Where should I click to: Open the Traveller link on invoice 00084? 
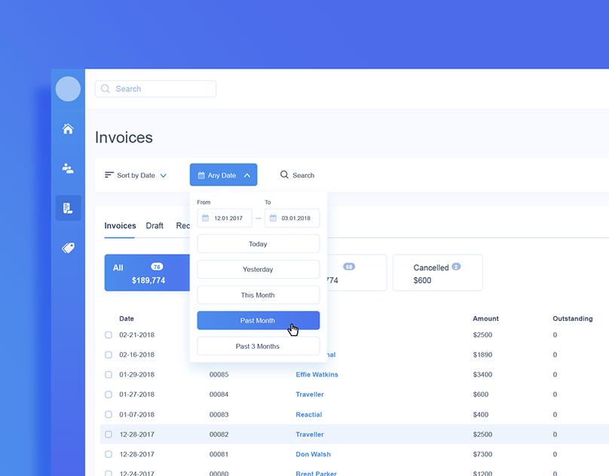[x=310, y=395]
